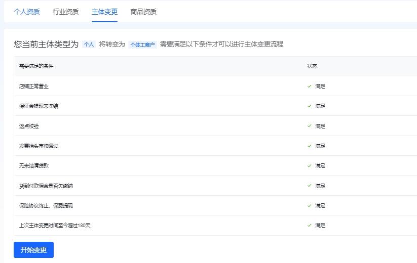
Task: Click the 个人 type tag
Action: [89, 45]
